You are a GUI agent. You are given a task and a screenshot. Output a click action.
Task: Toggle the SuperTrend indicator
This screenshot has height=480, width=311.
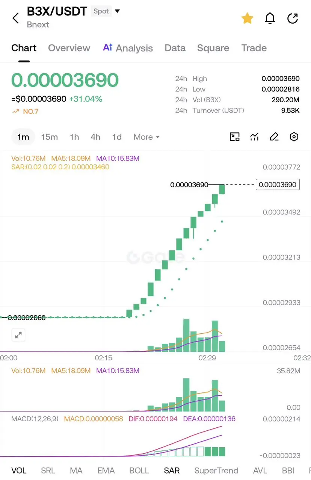(x=216, y=471)
